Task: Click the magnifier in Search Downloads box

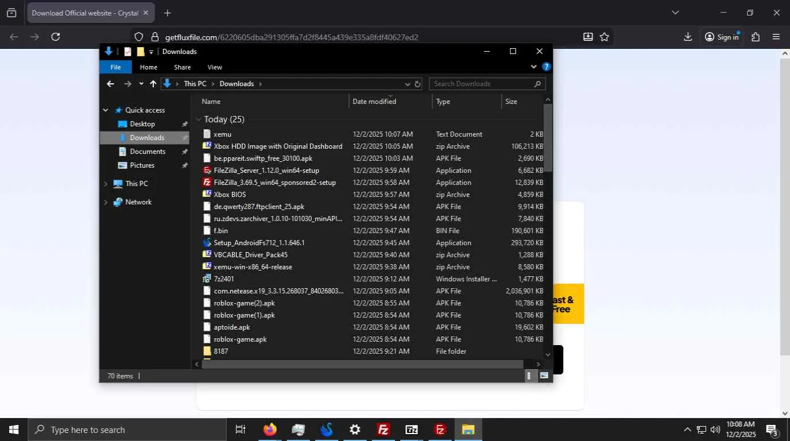Action: pyautogui.click(x=537, y=84)
